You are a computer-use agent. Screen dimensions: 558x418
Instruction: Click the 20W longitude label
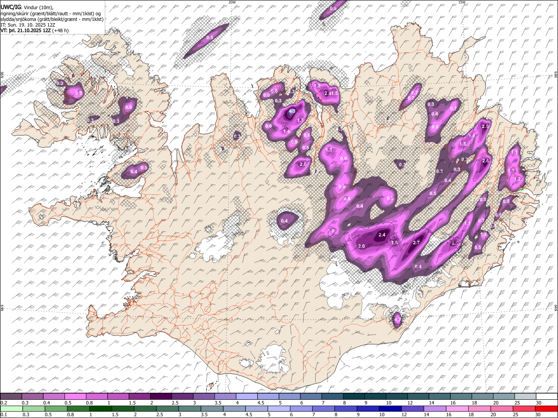coord(232,2)
